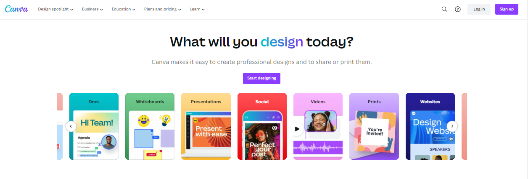Open the search magnifier icon
528x179 pixels.
click(x=444, y=9)
